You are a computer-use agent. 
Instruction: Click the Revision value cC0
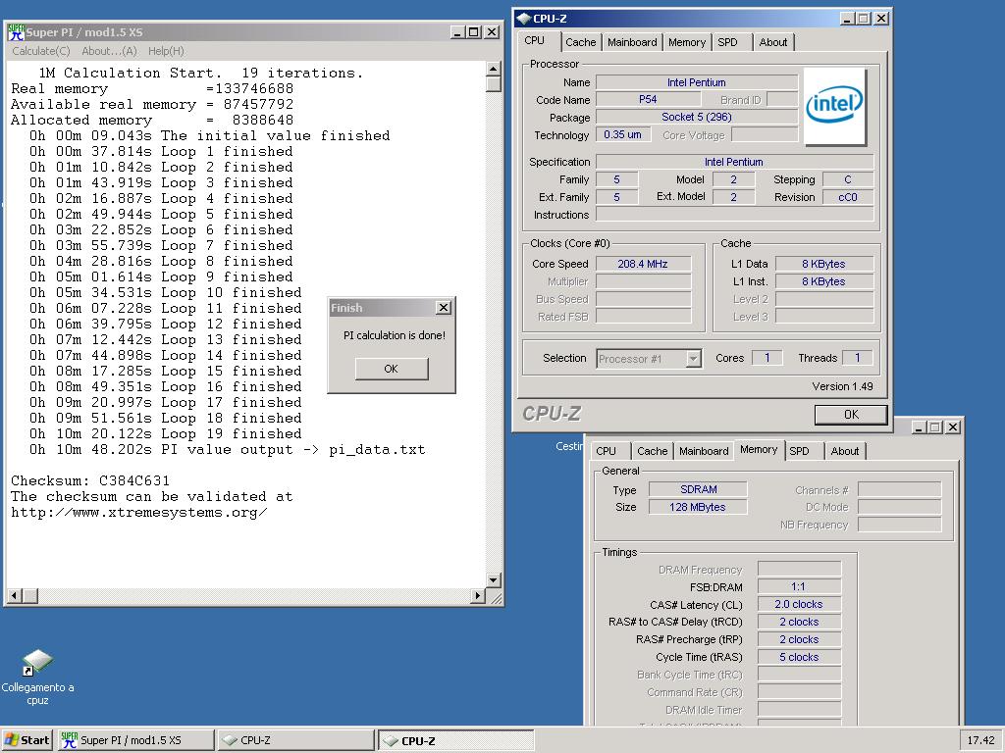847,197
